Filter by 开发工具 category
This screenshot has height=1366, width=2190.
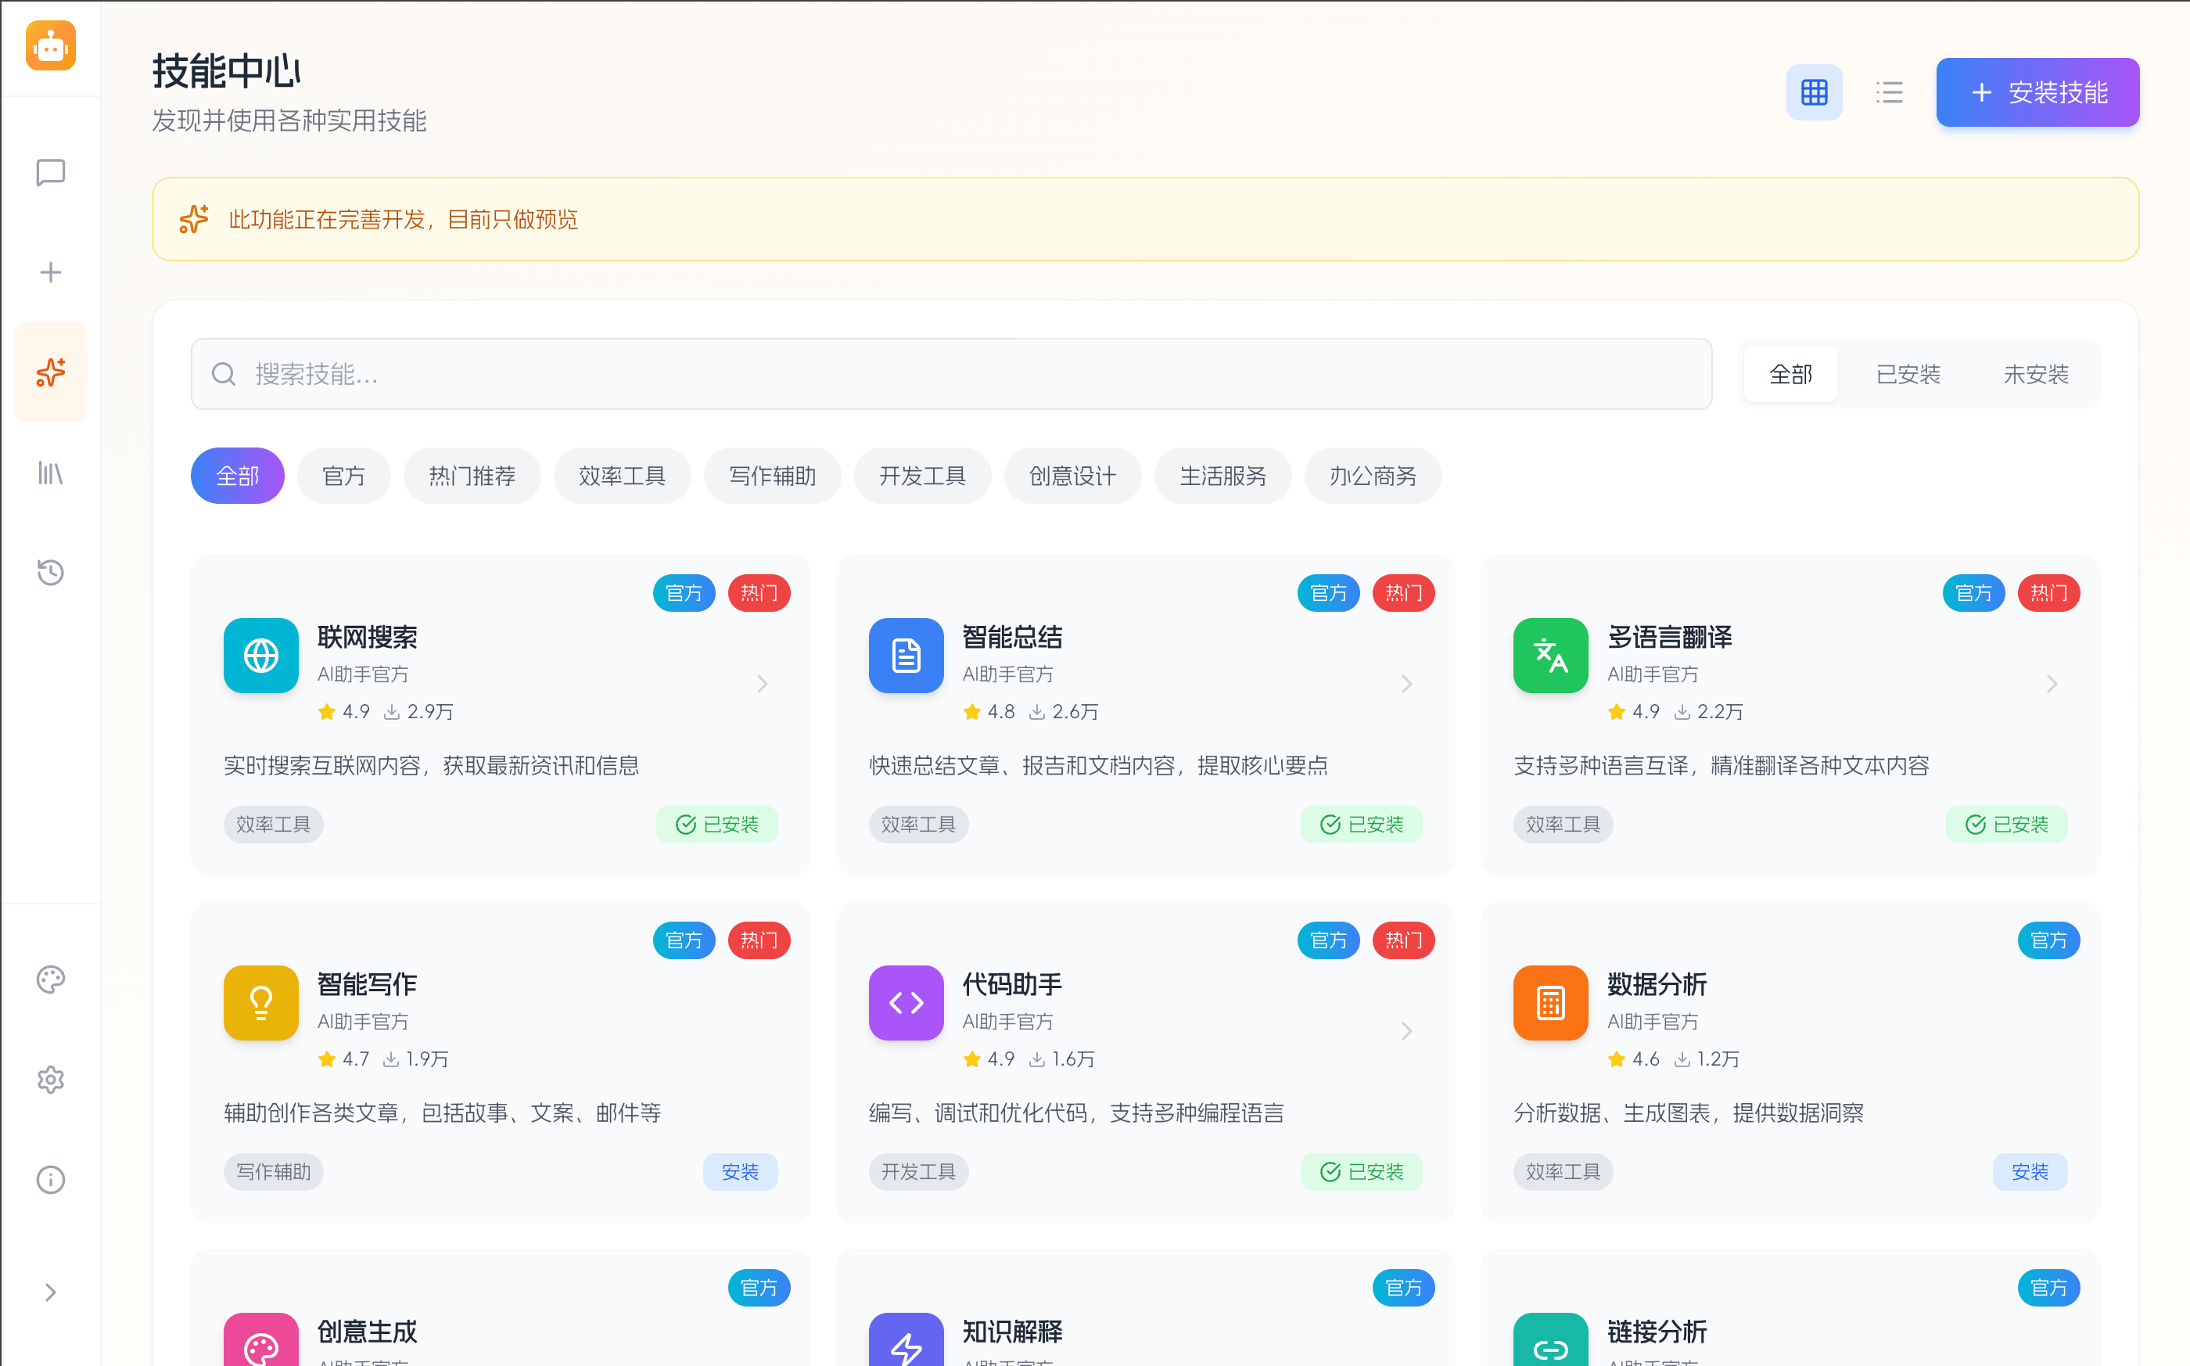point(922,476)
